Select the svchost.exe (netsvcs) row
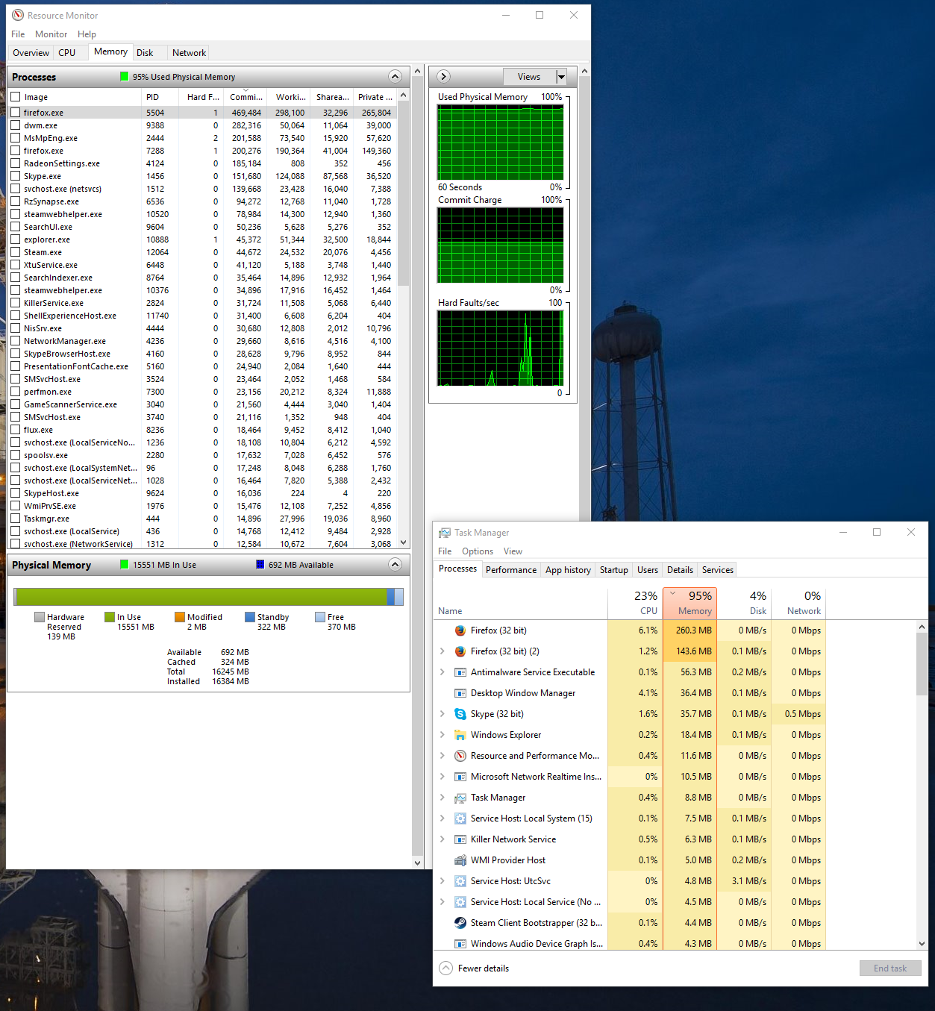The height and width of the screenshot is (1011, 935). [x=202, y=189]
